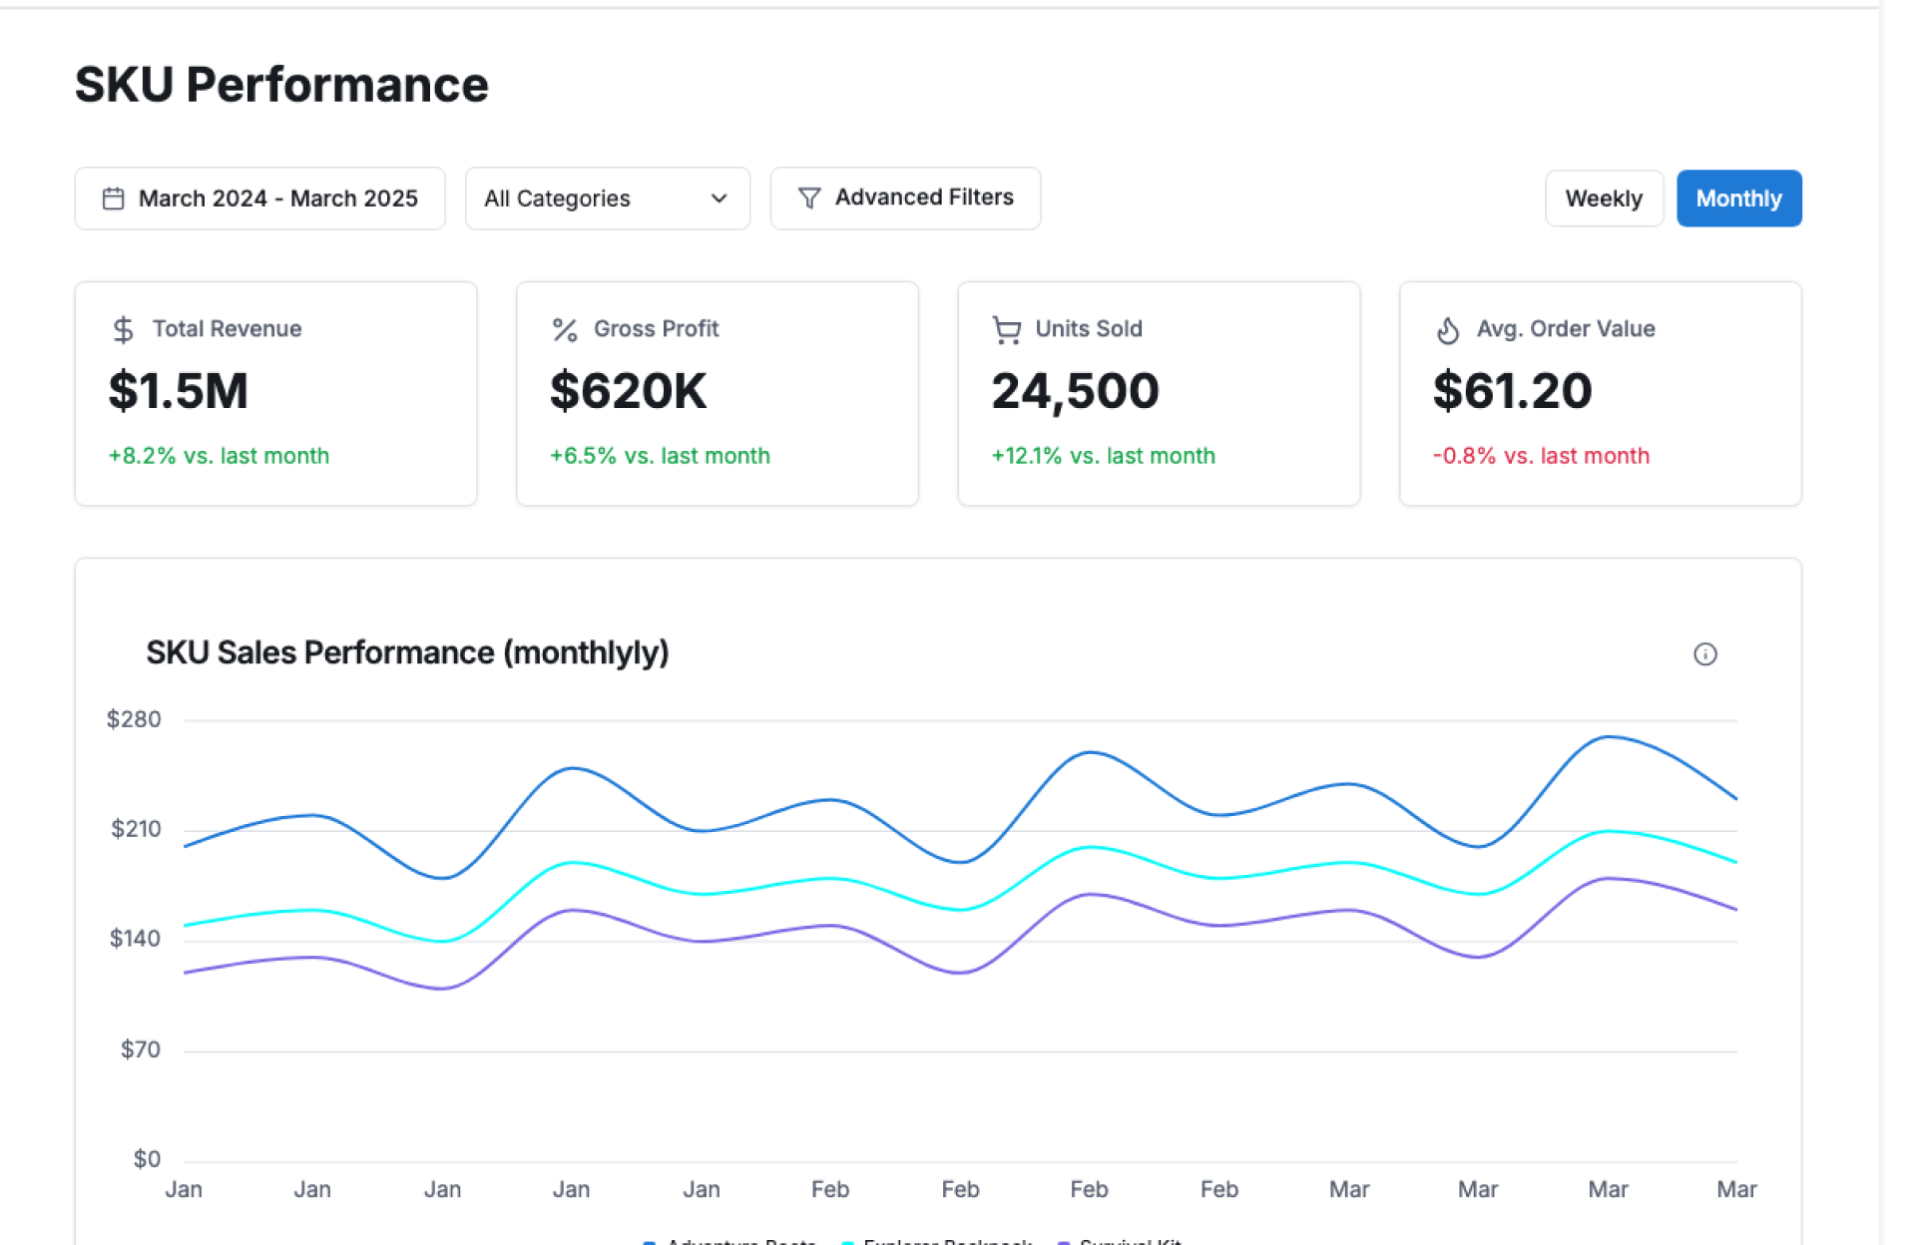Click the Gross Profit $620K card

point(717,393)
